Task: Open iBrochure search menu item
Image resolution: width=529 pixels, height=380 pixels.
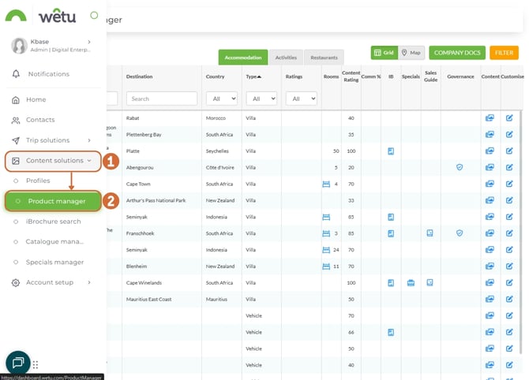Action: pyautogui.click(x=54, y=222)
